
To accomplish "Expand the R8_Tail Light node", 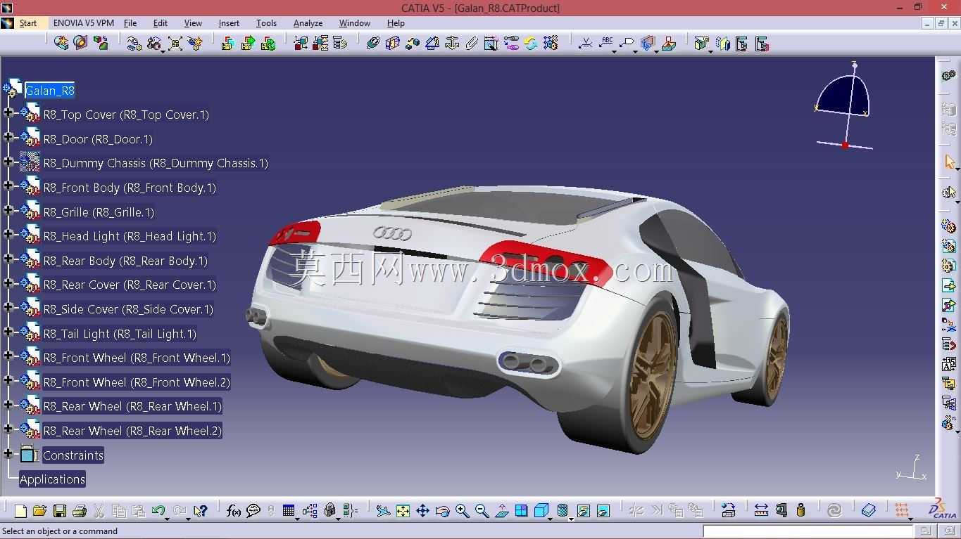I will pos(8,332).
